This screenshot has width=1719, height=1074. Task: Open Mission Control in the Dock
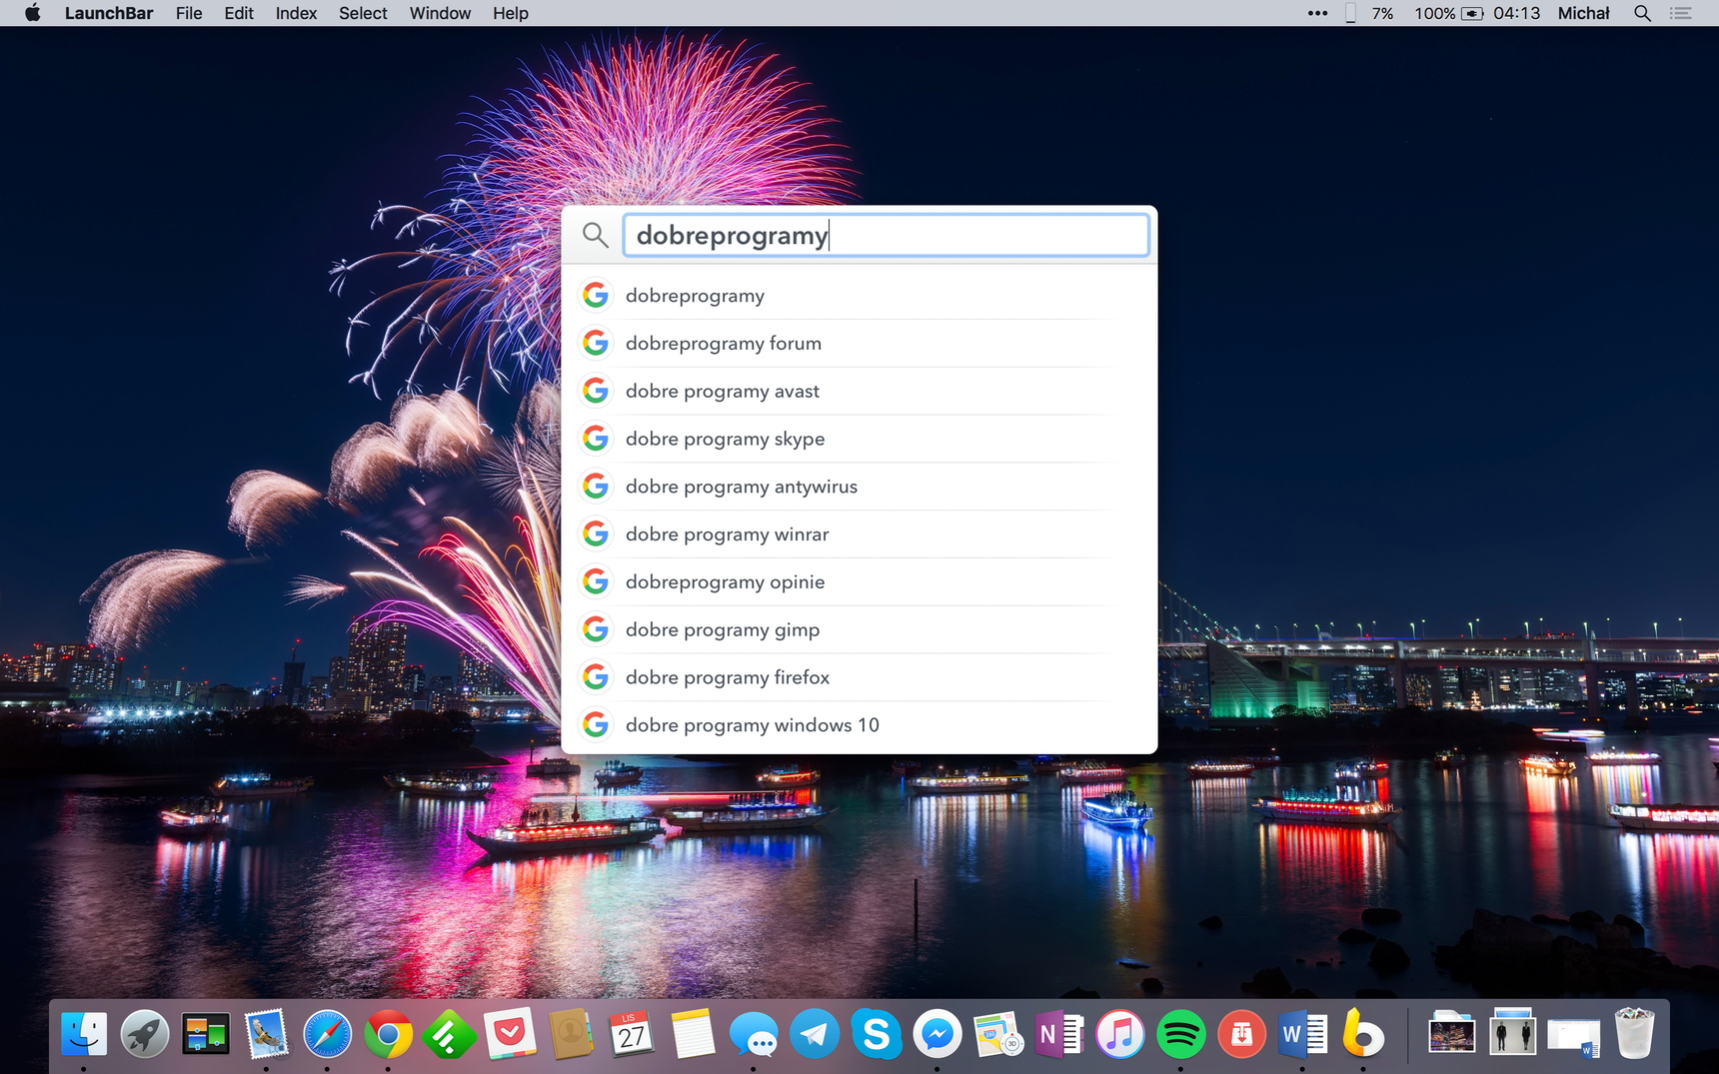click(206, 1034)
